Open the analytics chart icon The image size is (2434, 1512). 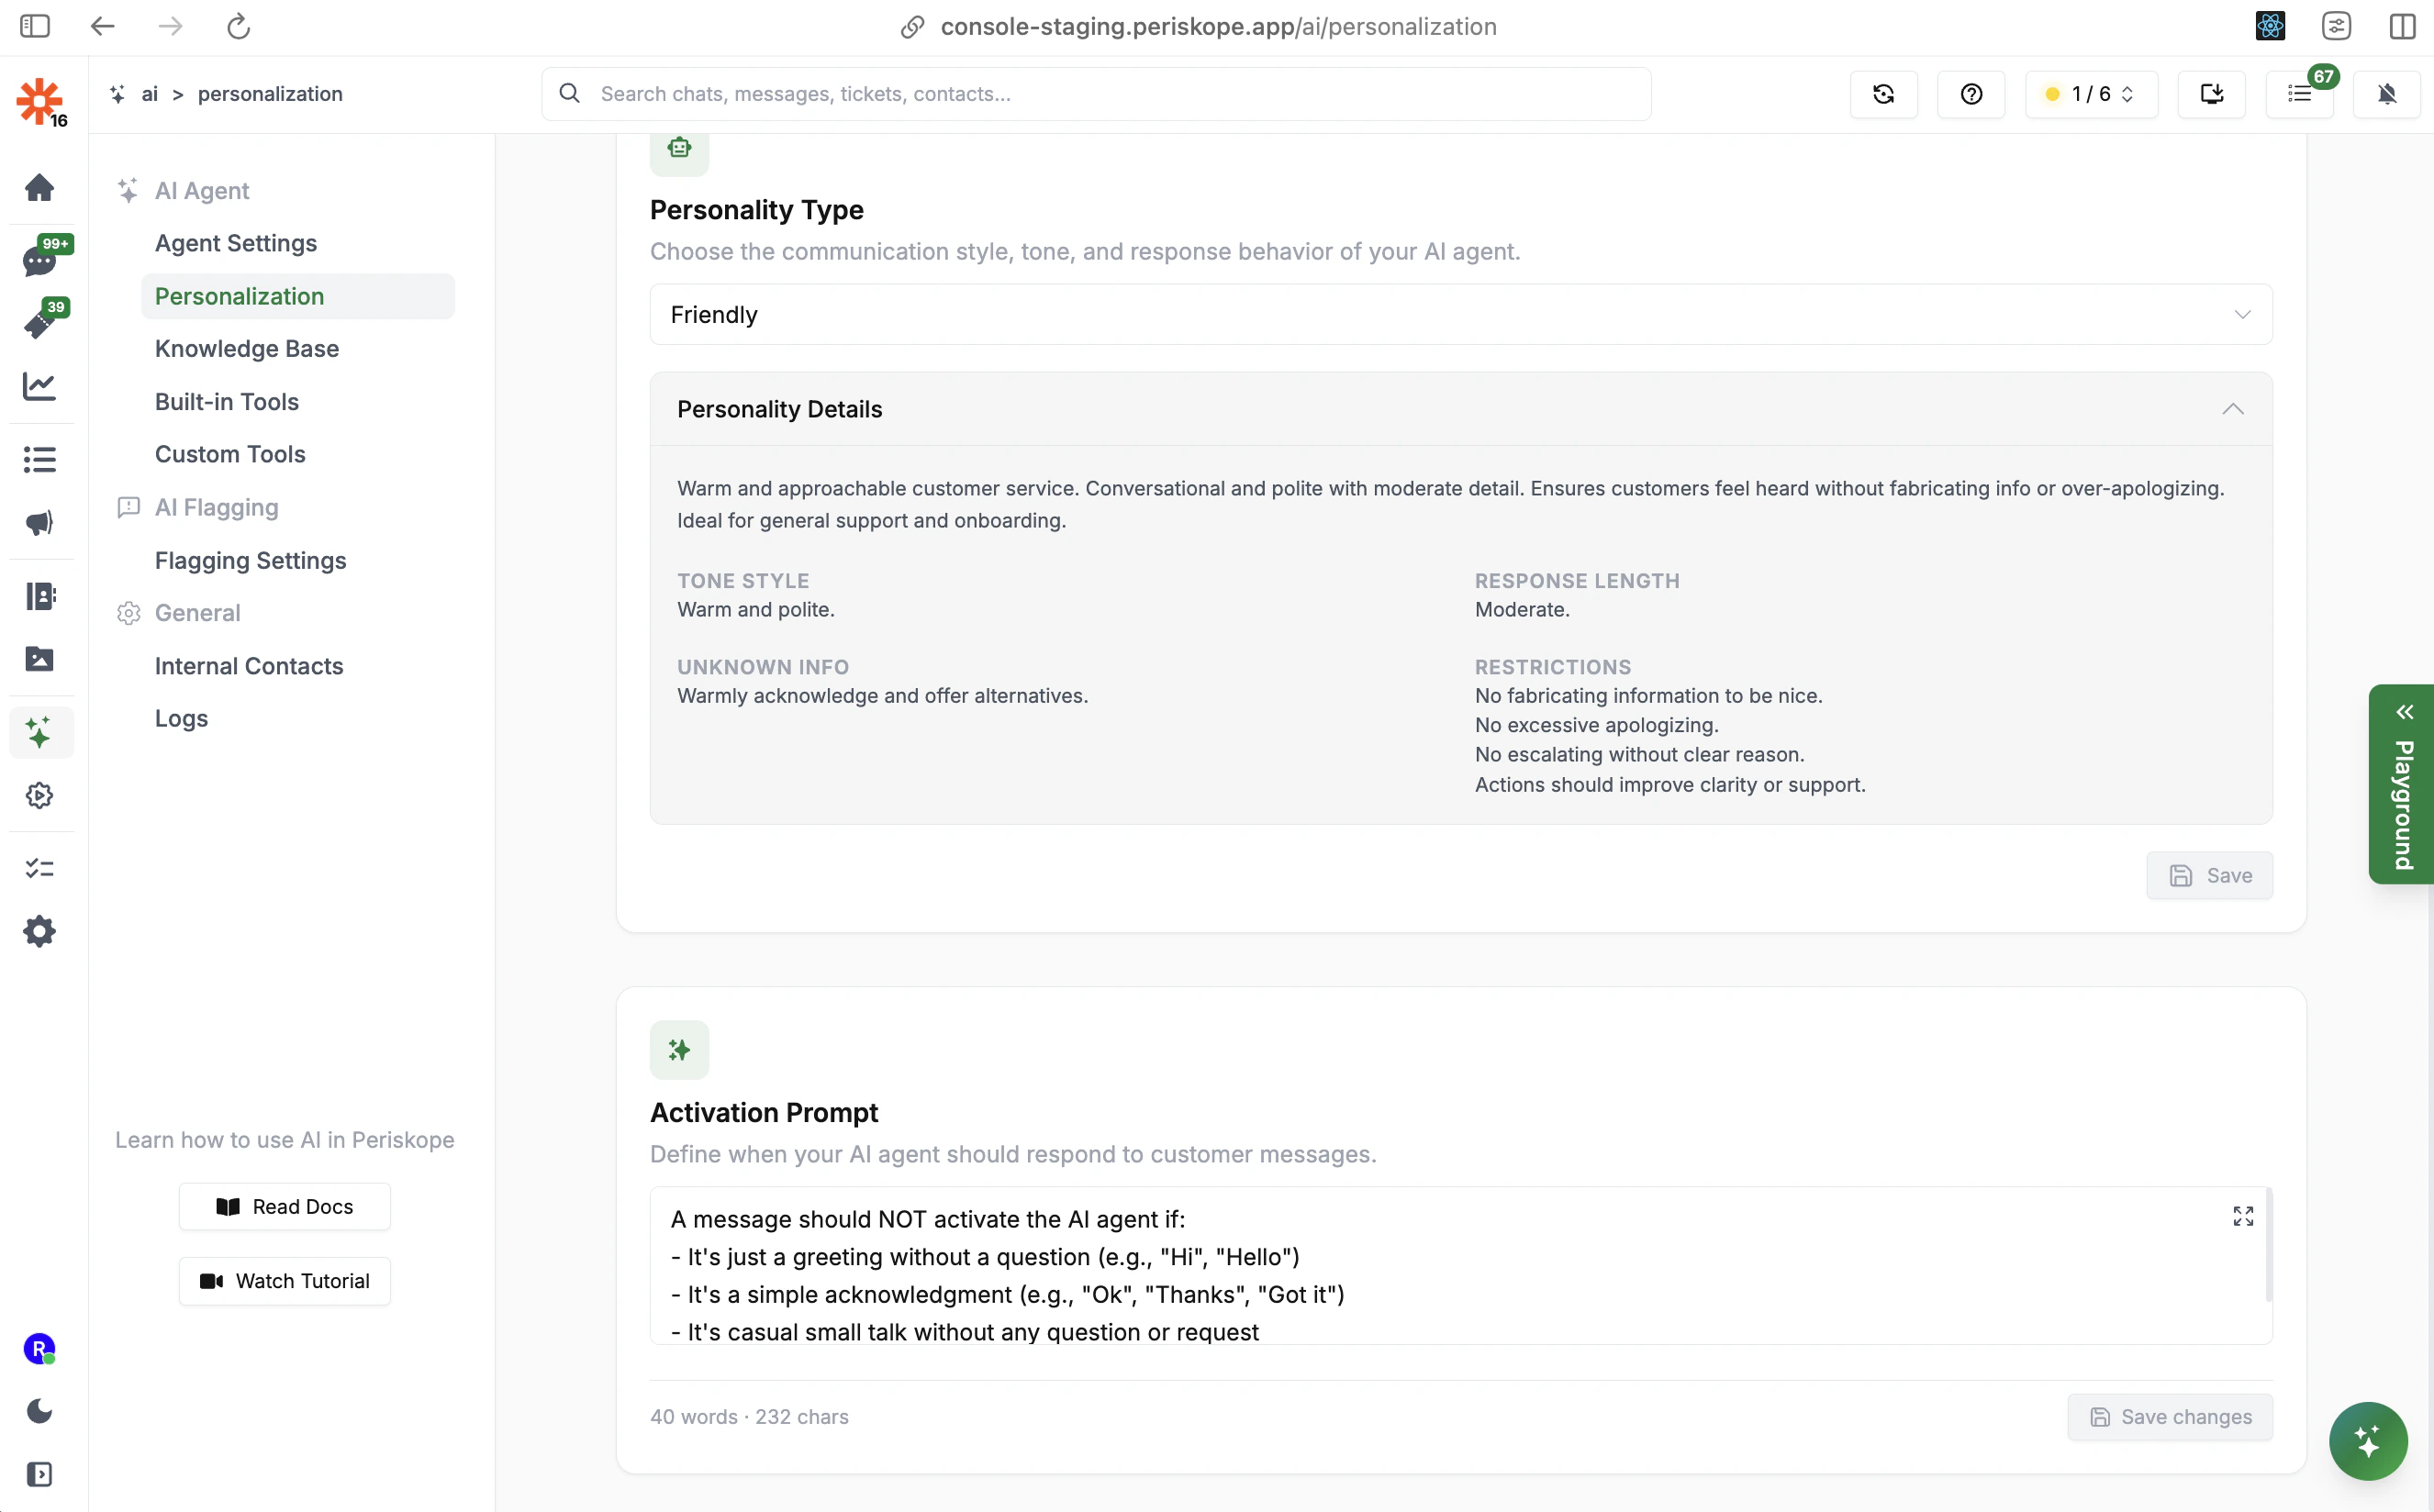(x=39, y=386)
